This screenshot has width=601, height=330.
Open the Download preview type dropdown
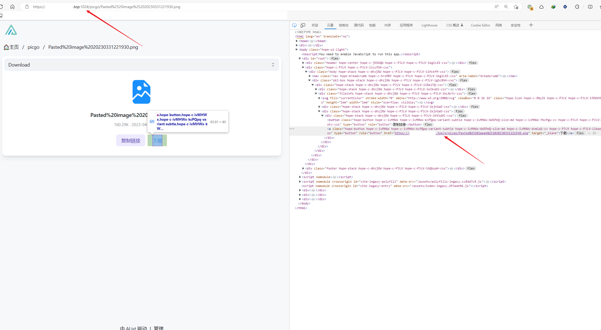(x=141, y=65)
